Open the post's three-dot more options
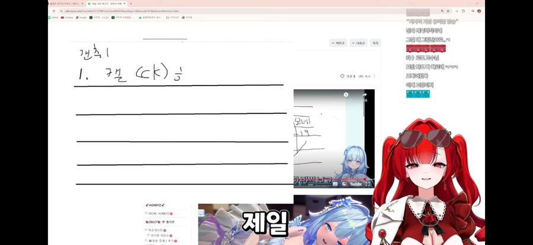Image resolution: width=533 pixels, height=245 pixels. (x=374, y=76)
